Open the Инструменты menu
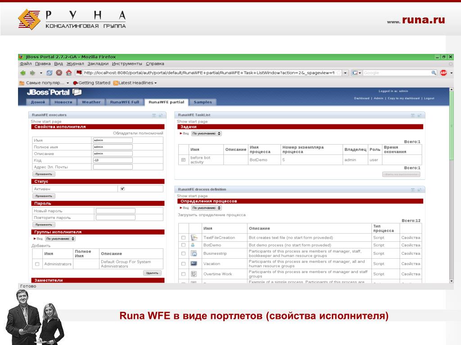Screen dimensions: 461x345 click(x=127, y=64)
